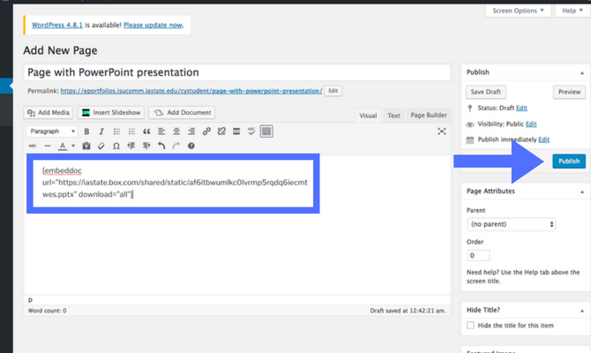Align text left
The image size is (591, 353).
click(x=161, y=131)
